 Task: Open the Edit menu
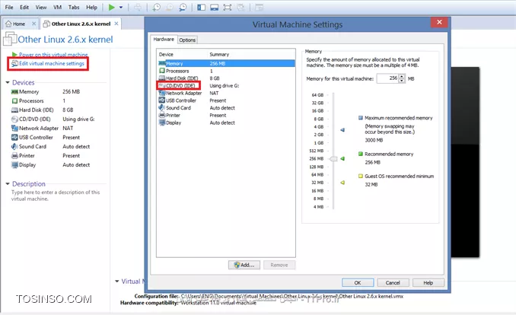(24, 8)
